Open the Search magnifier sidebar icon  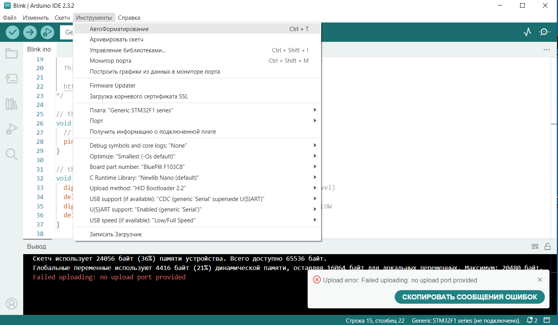(x=12, y=154)
